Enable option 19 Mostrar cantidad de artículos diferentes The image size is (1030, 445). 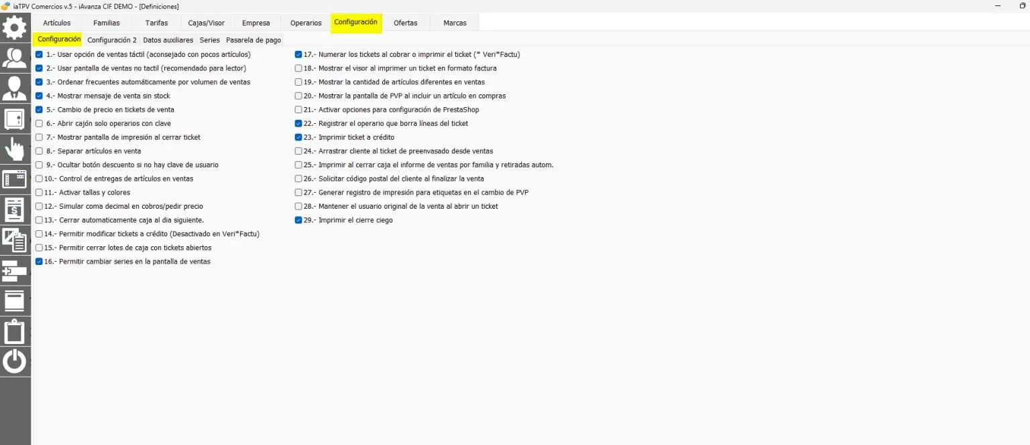point(298,82)
